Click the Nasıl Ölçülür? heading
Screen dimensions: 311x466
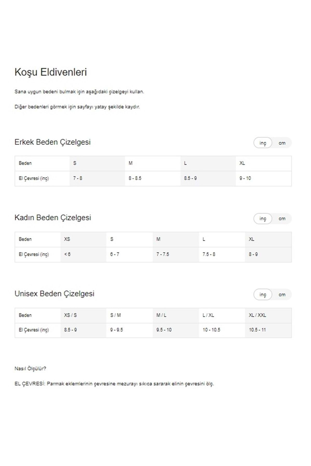pyautogui.click(x=30, y=369)
